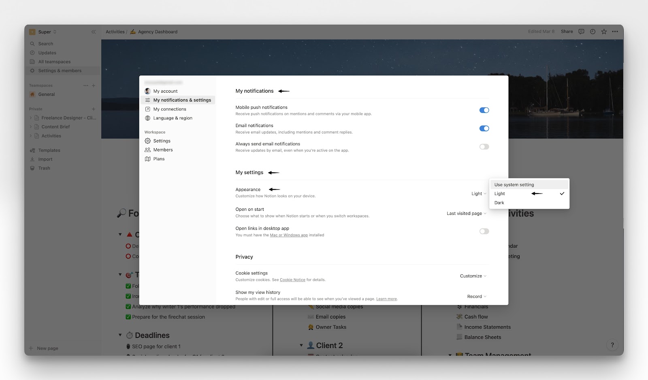Open the Balance Sheets page
Viewport: 648px width, 380px height.
coord(483,337)
